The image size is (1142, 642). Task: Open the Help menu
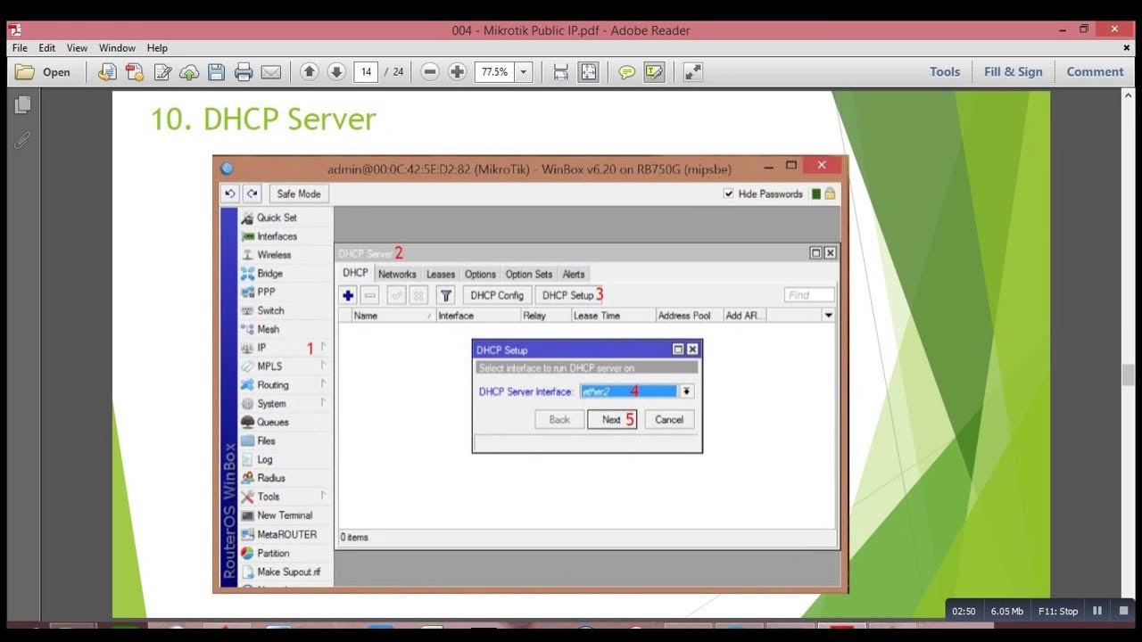pos(157,48)
